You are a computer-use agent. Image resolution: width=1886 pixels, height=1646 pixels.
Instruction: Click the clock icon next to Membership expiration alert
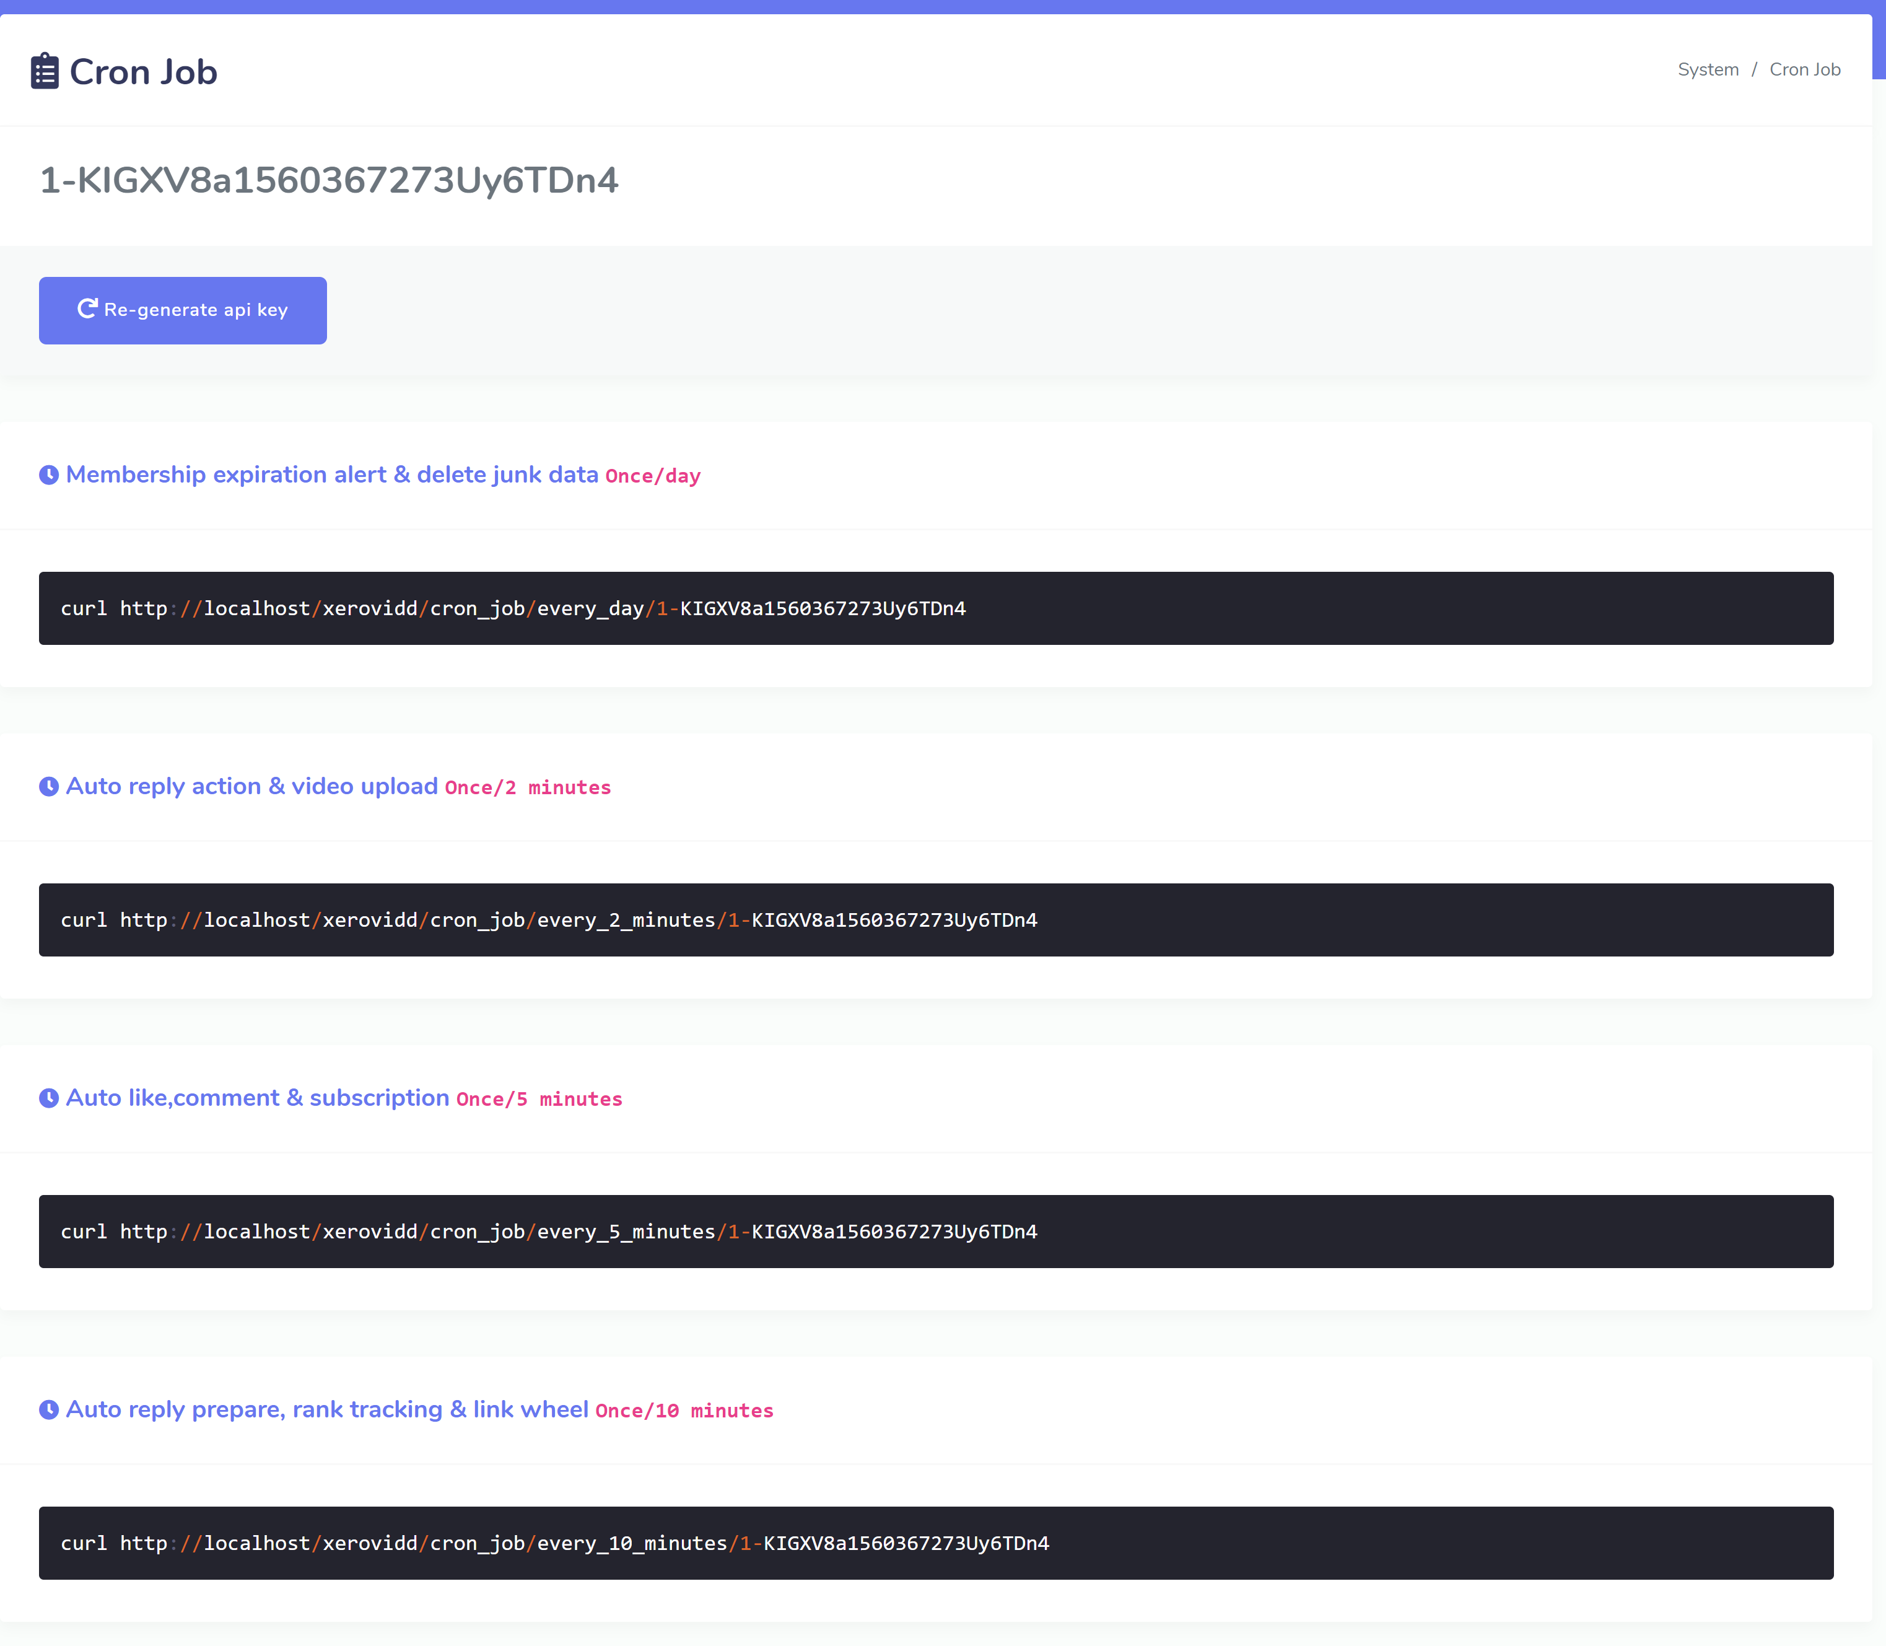click(49, 475)
